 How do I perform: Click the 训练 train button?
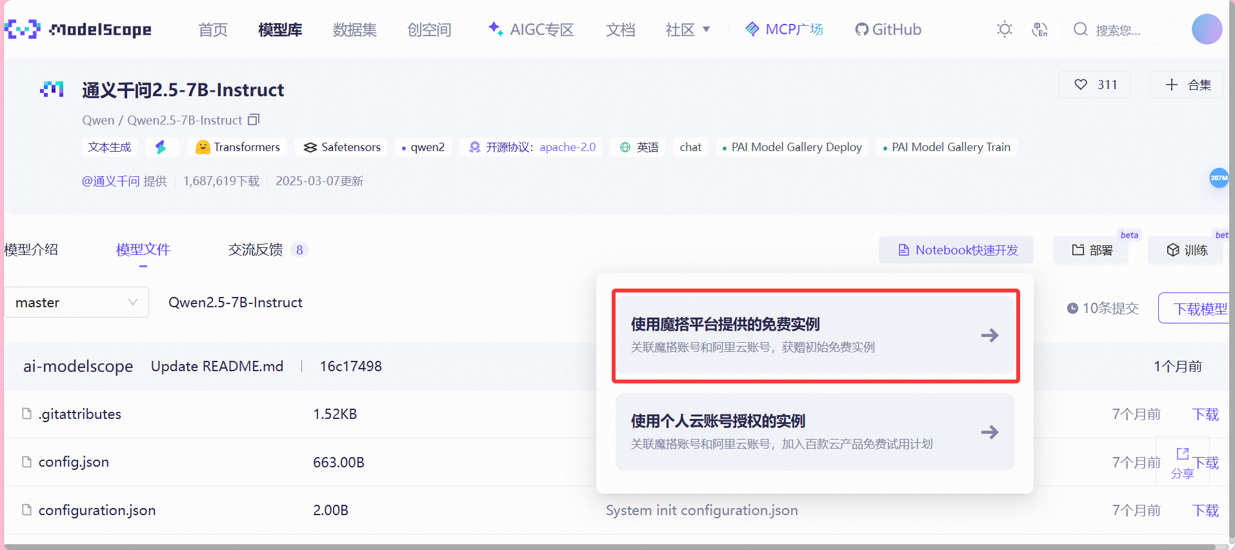pos(1186,250)
